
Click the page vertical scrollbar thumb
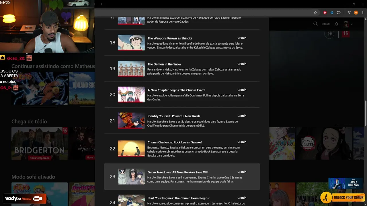tap(365, 113)
